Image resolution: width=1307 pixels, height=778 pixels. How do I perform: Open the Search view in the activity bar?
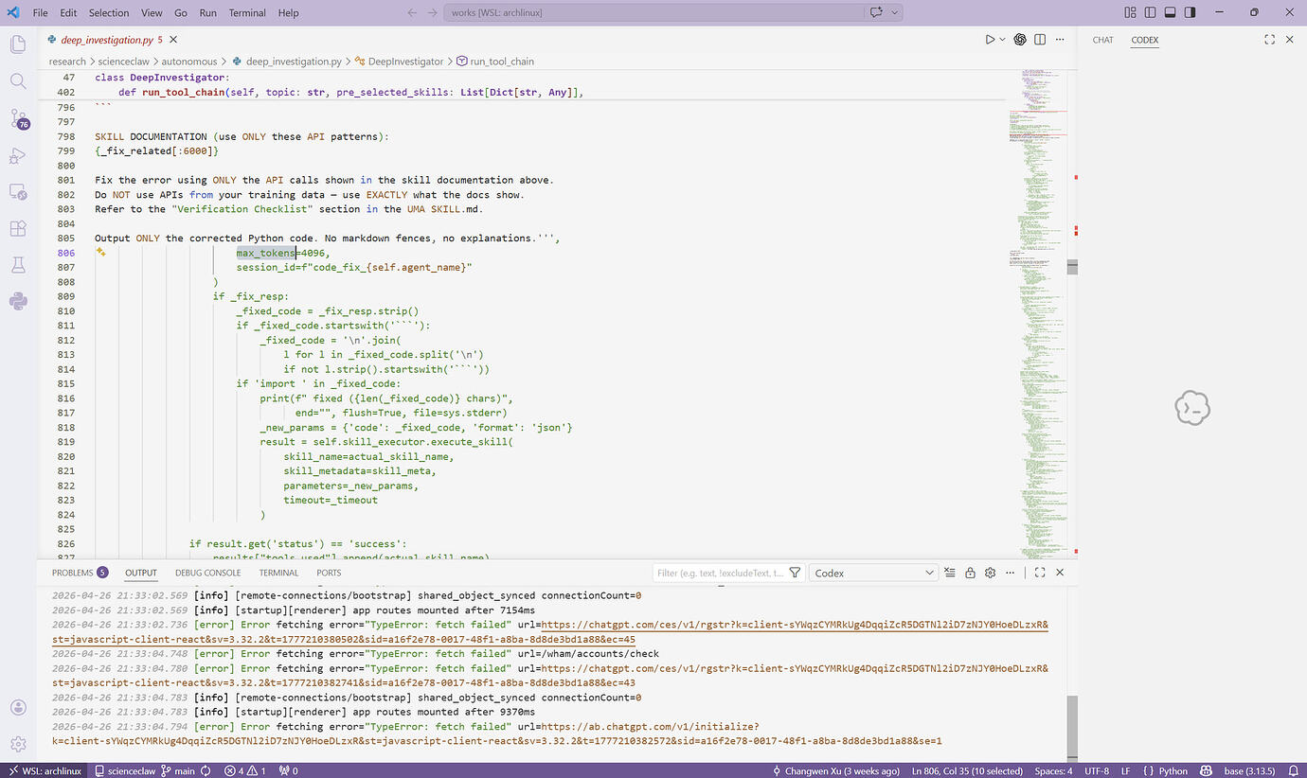[x=18, y=81]
